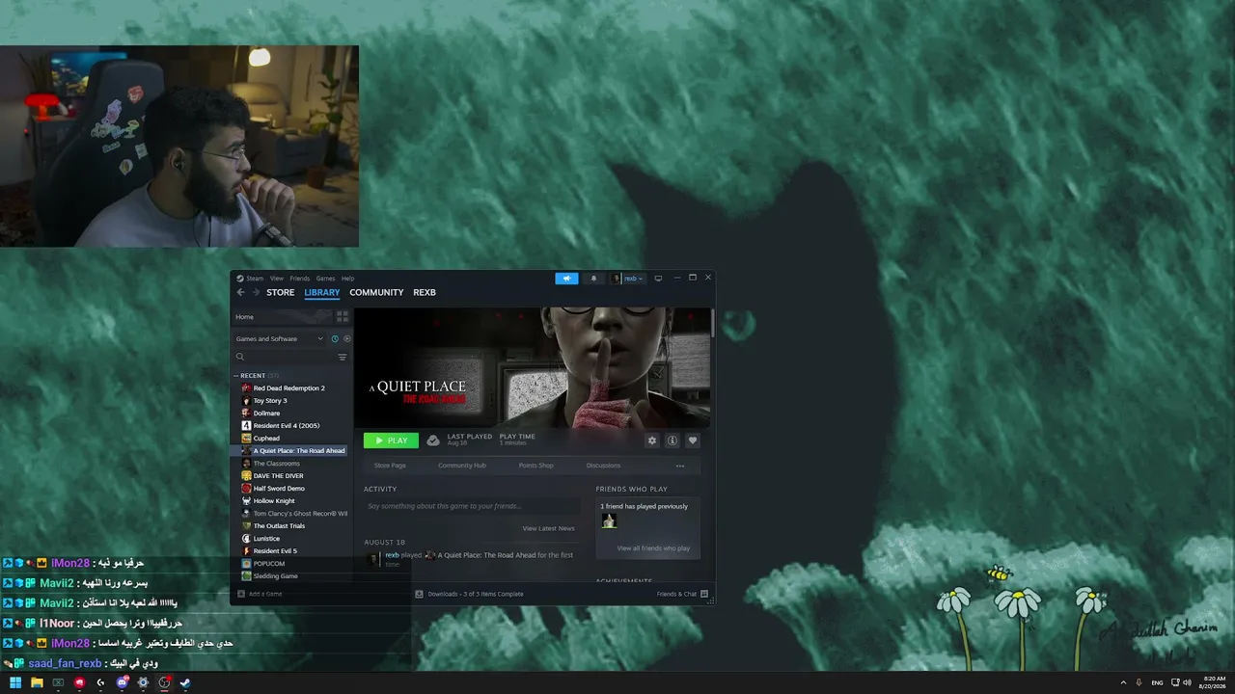Click the cloud save status icon

coord(433,440)
